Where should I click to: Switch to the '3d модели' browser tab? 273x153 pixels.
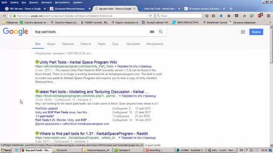pyautogui.click(x=70, y=8)
